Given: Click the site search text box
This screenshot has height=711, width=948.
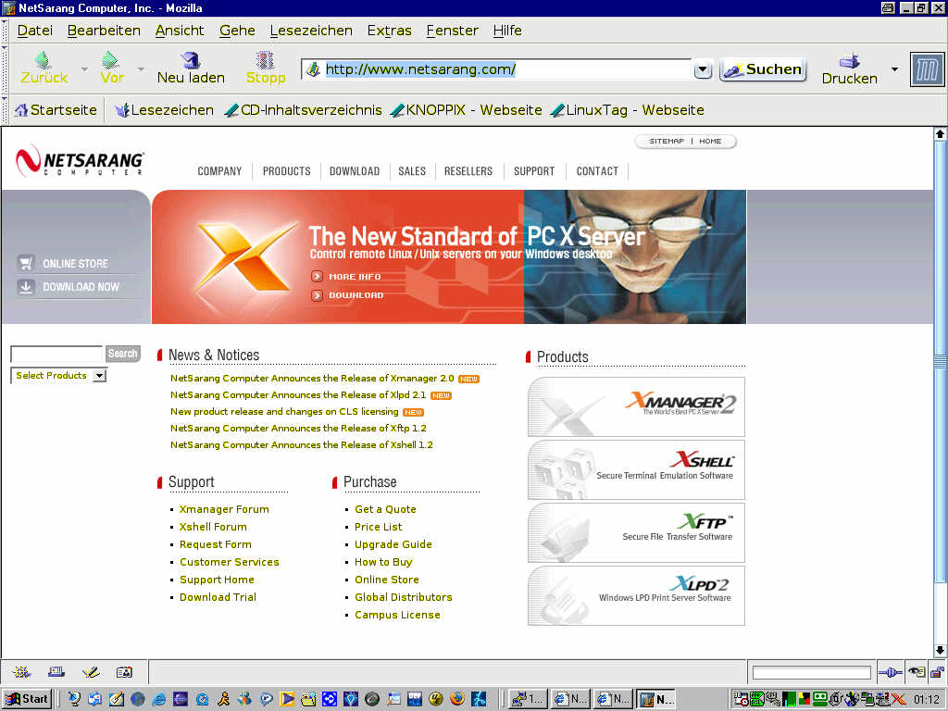Looking at the screenshot, I should point(56,354).
